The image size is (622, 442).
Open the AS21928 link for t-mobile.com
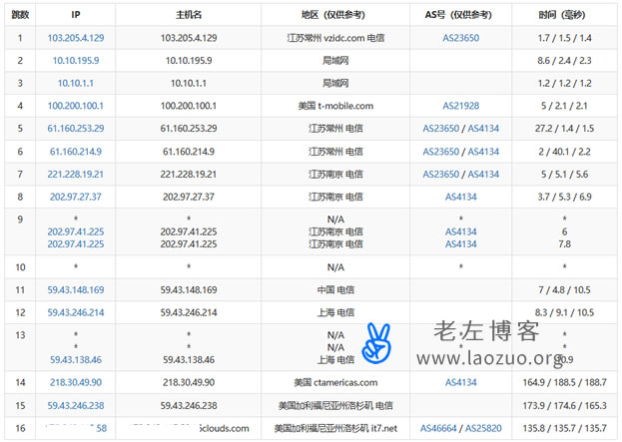pyautogui.click(x=460, y=105)
